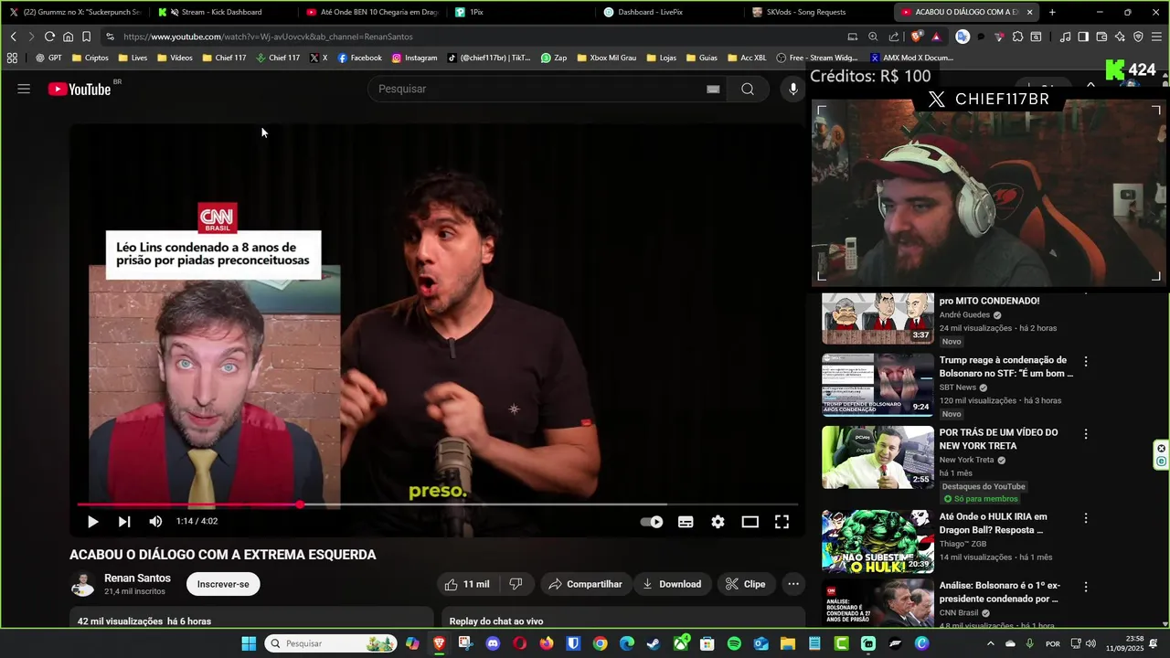Open Trump reage à condenação thumbnail

(x=877, y=385)
